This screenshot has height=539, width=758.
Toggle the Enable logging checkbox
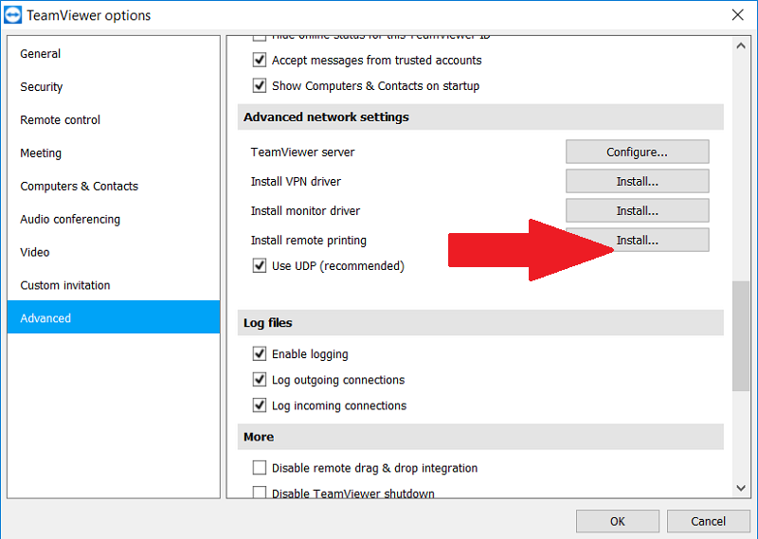coord(259,354)
